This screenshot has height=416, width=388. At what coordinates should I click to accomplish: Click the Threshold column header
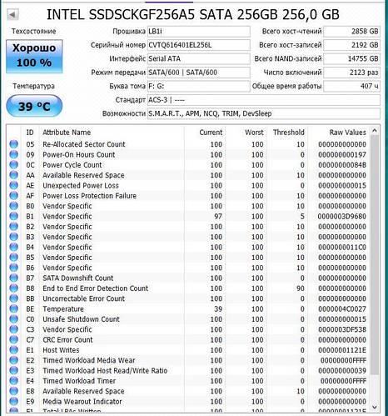point(289,133)
